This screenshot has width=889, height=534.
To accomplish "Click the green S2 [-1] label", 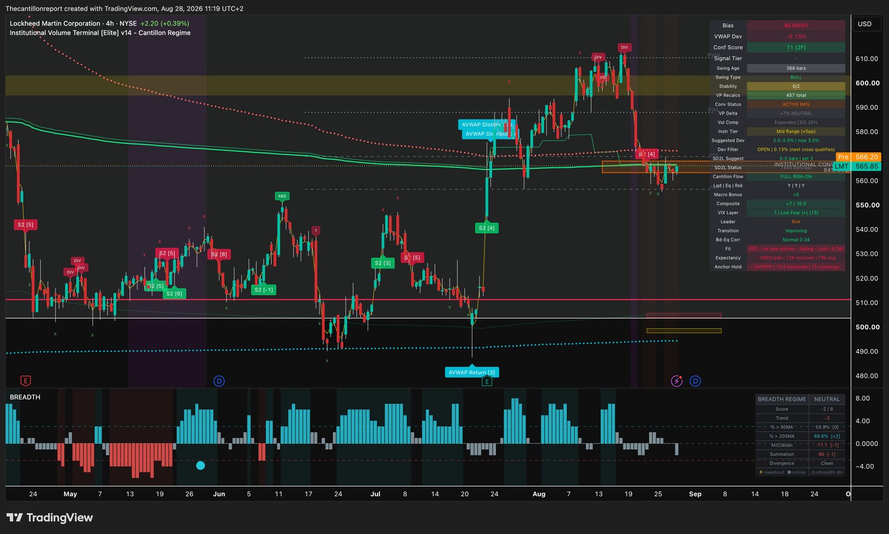I will tap(264, 290).
